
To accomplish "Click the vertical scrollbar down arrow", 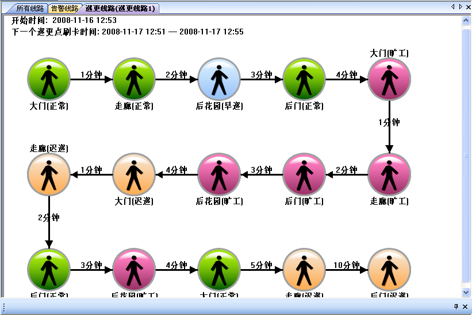I will (466, 293).
